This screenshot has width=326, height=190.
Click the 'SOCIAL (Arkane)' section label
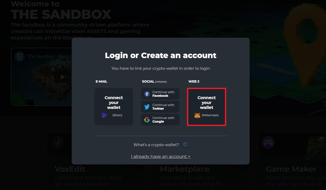[154, 81]
